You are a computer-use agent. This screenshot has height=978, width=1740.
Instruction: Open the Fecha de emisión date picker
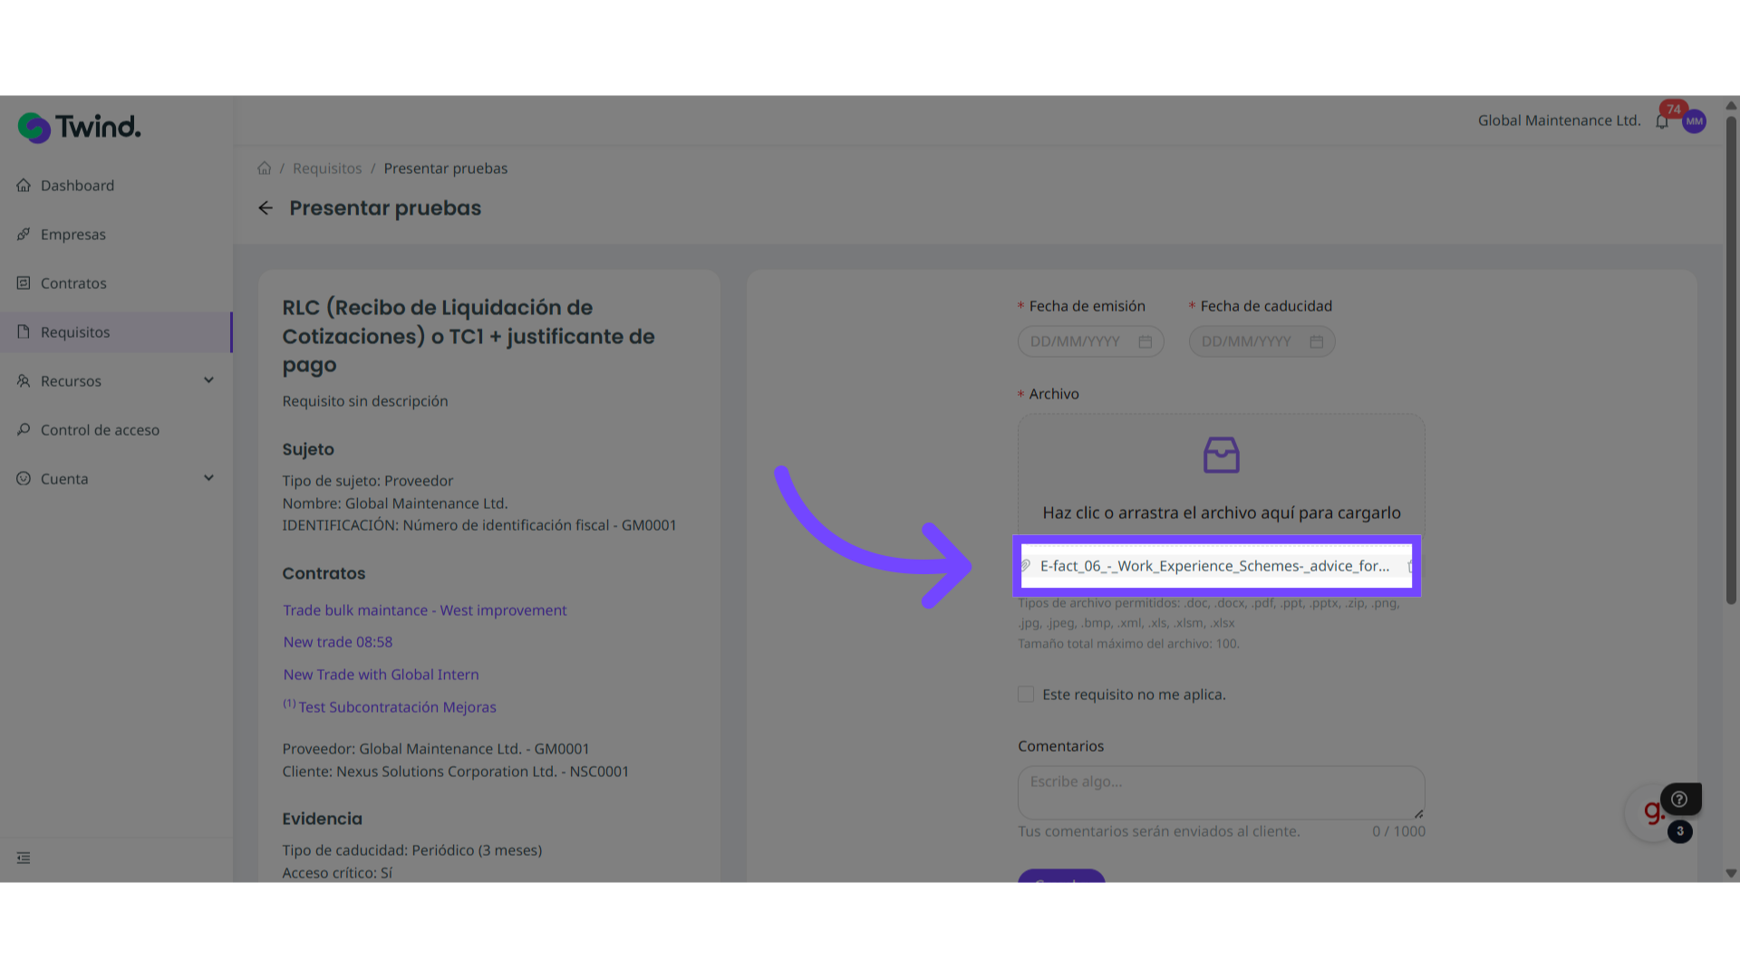(x=1089, y=341)
